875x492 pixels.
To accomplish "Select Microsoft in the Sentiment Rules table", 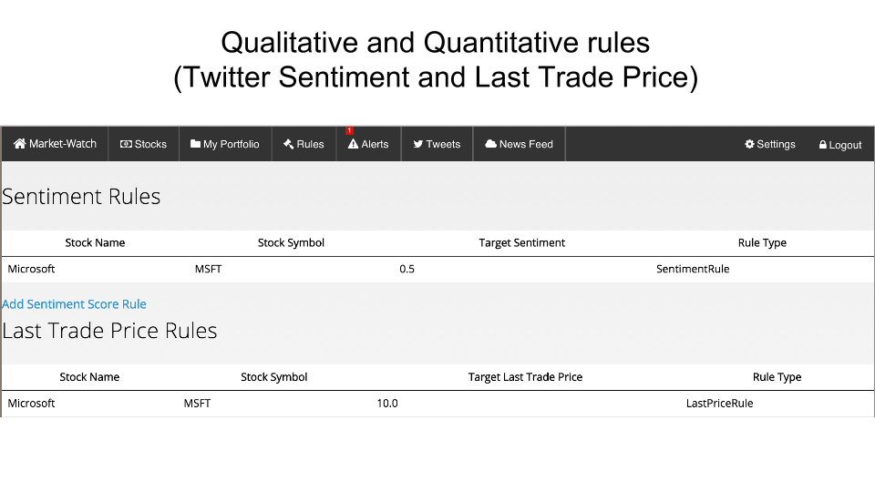I will 32,269.
